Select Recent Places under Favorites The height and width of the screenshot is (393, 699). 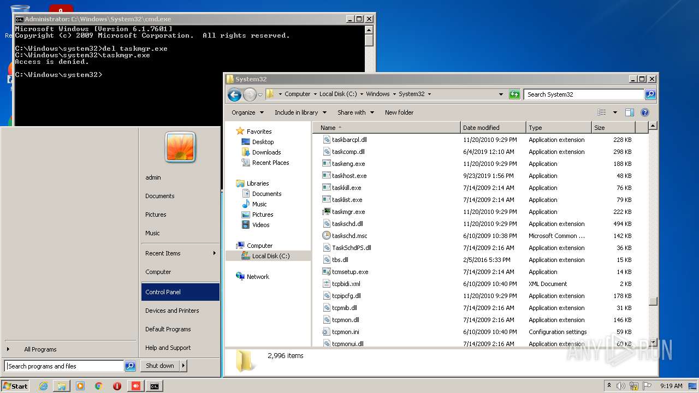[270, 163]
